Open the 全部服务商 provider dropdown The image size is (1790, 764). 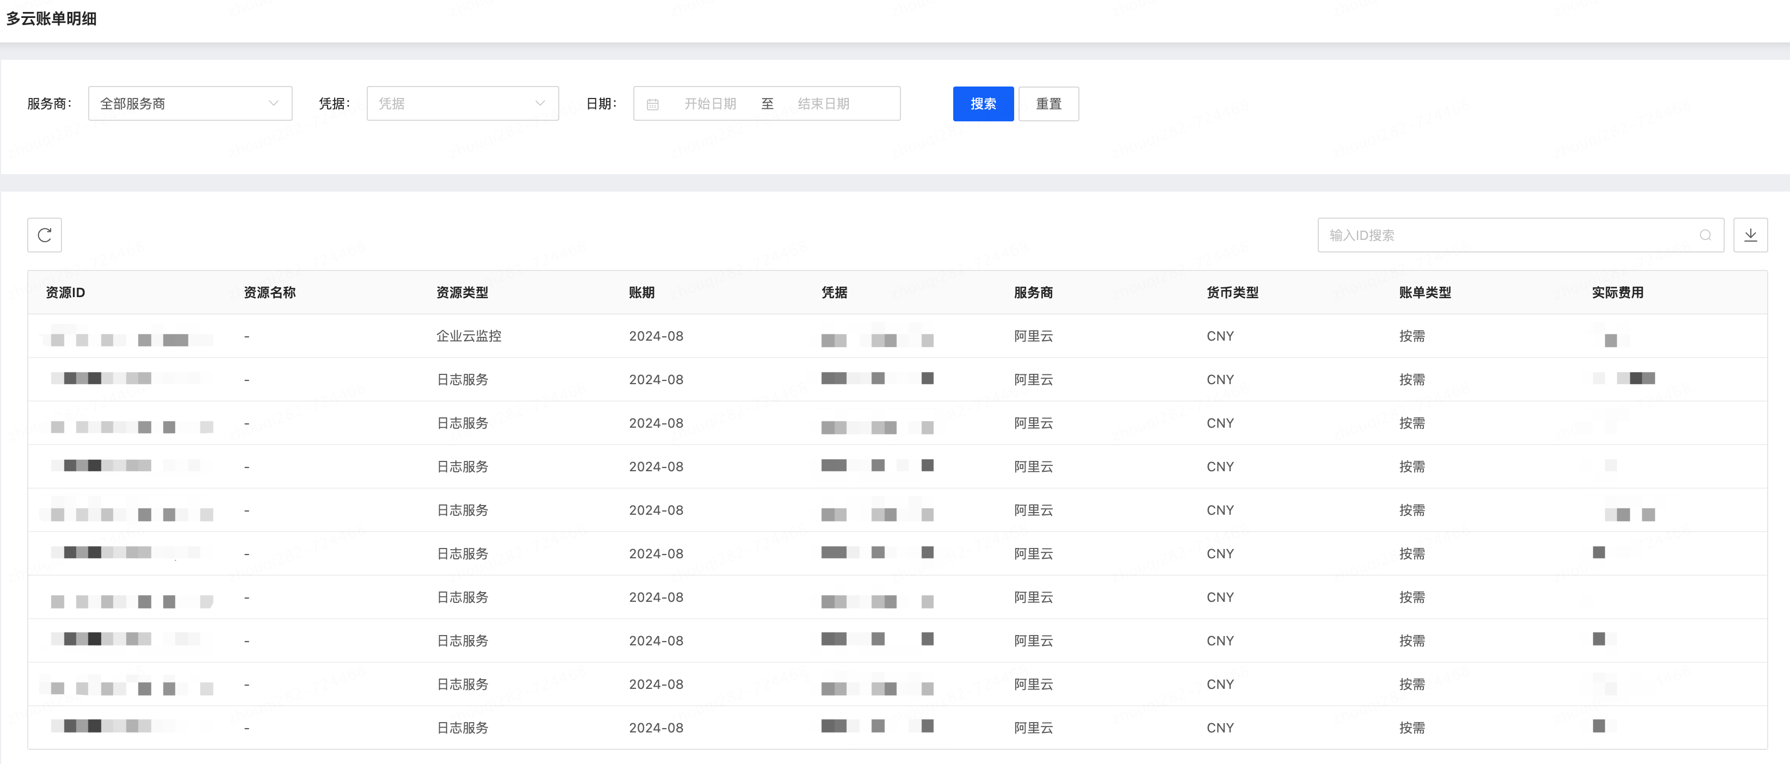(190, 103)
